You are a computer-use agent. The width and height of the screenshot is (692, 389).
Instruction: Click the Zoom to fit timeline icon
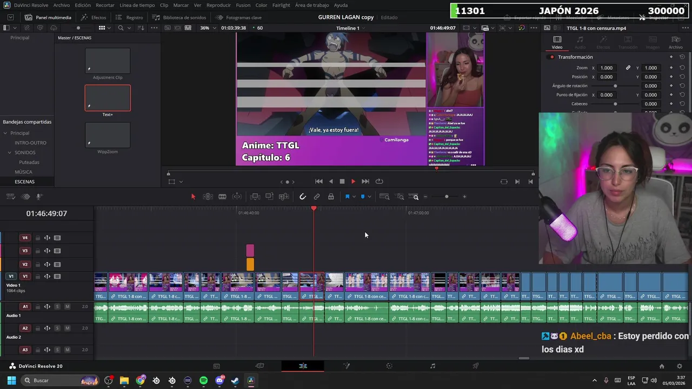[384, 197]
